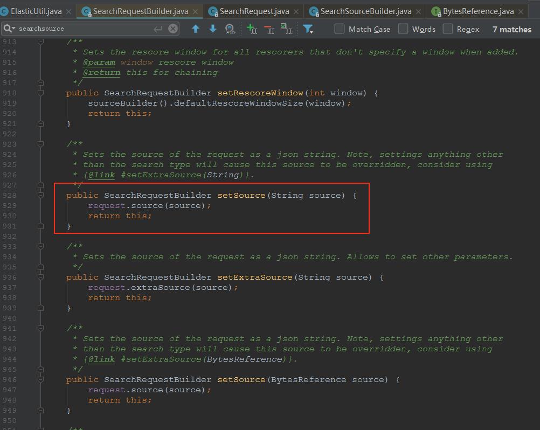Collapse the Javadoc comment starting at line 941

pos(40,329)
